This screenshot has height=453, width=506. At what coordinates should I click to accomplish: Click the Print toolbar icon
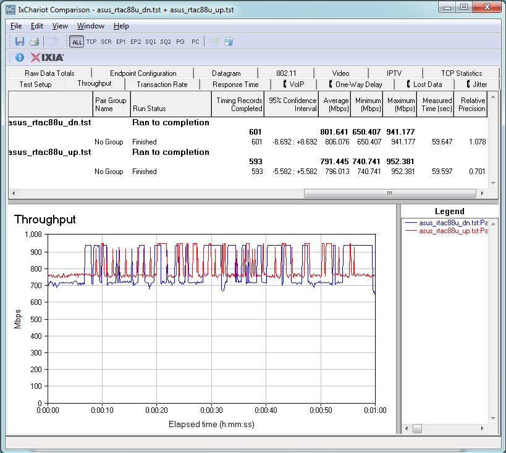coord(34,41)
